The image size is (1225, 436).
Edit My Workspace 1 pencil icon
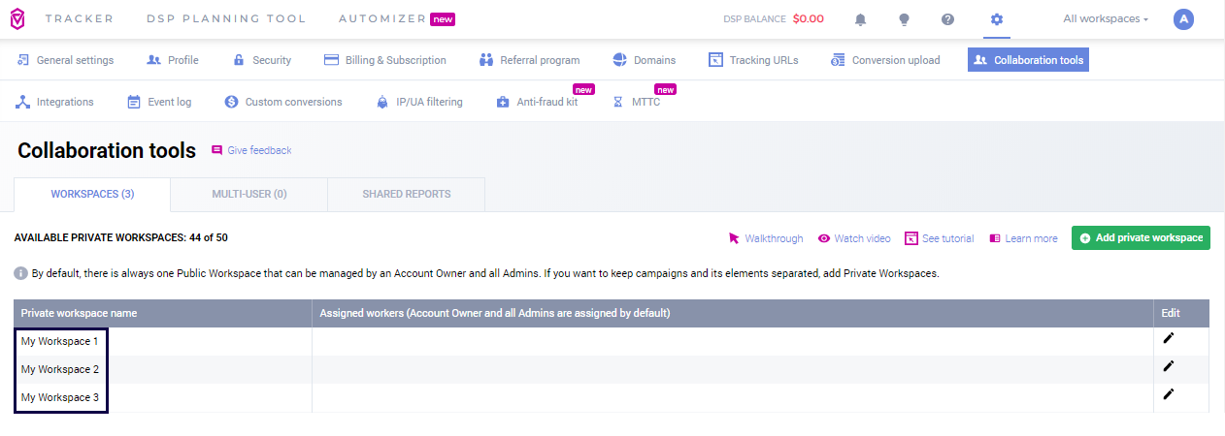tap(1169, 338)
